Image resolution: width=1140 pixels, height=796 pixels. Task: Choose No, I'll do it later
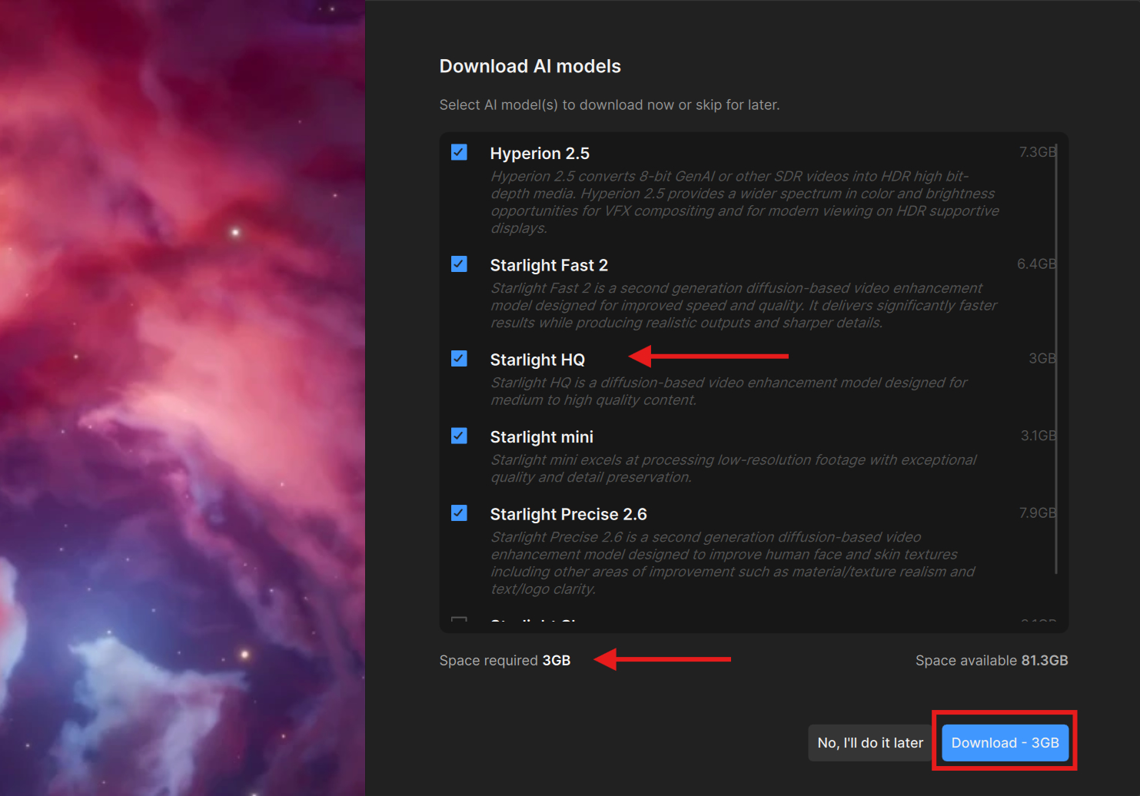tap(870, 742)
